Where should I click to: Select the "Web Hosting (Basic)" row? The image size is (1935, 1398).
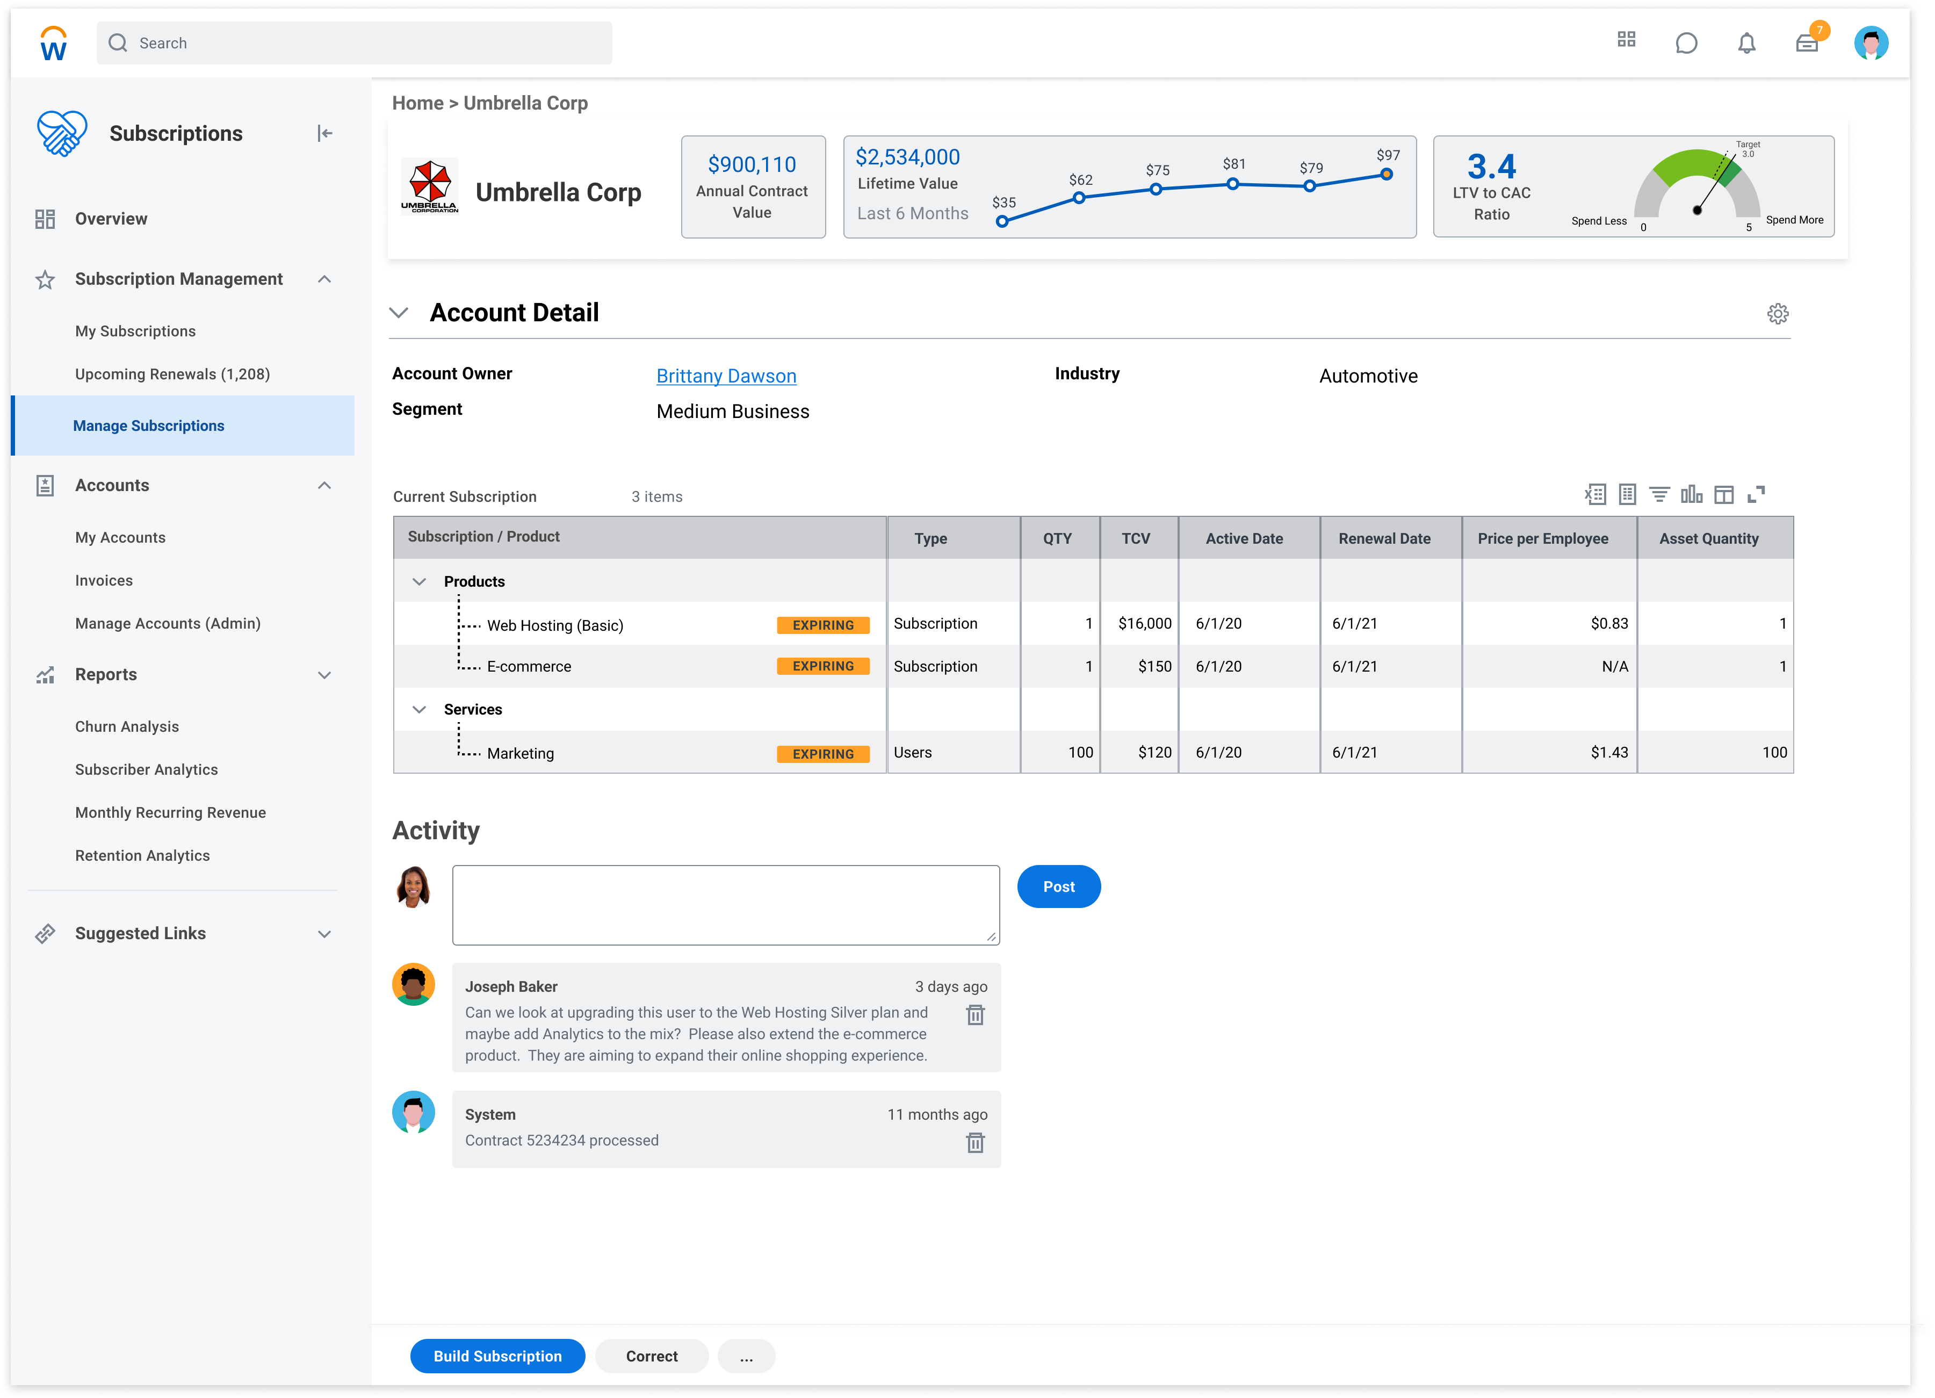click(1093, 624)
